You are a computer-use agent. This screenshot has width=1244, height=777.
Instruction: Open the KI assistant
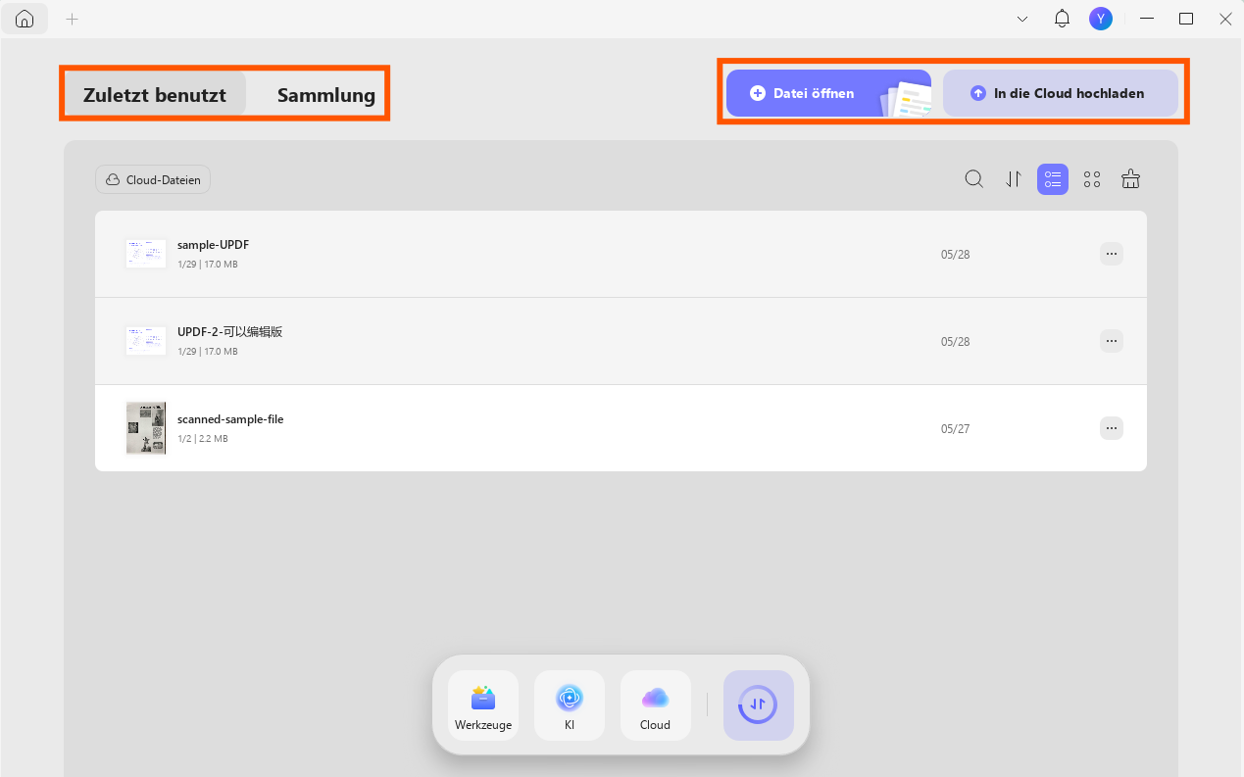tap(570, 705)
